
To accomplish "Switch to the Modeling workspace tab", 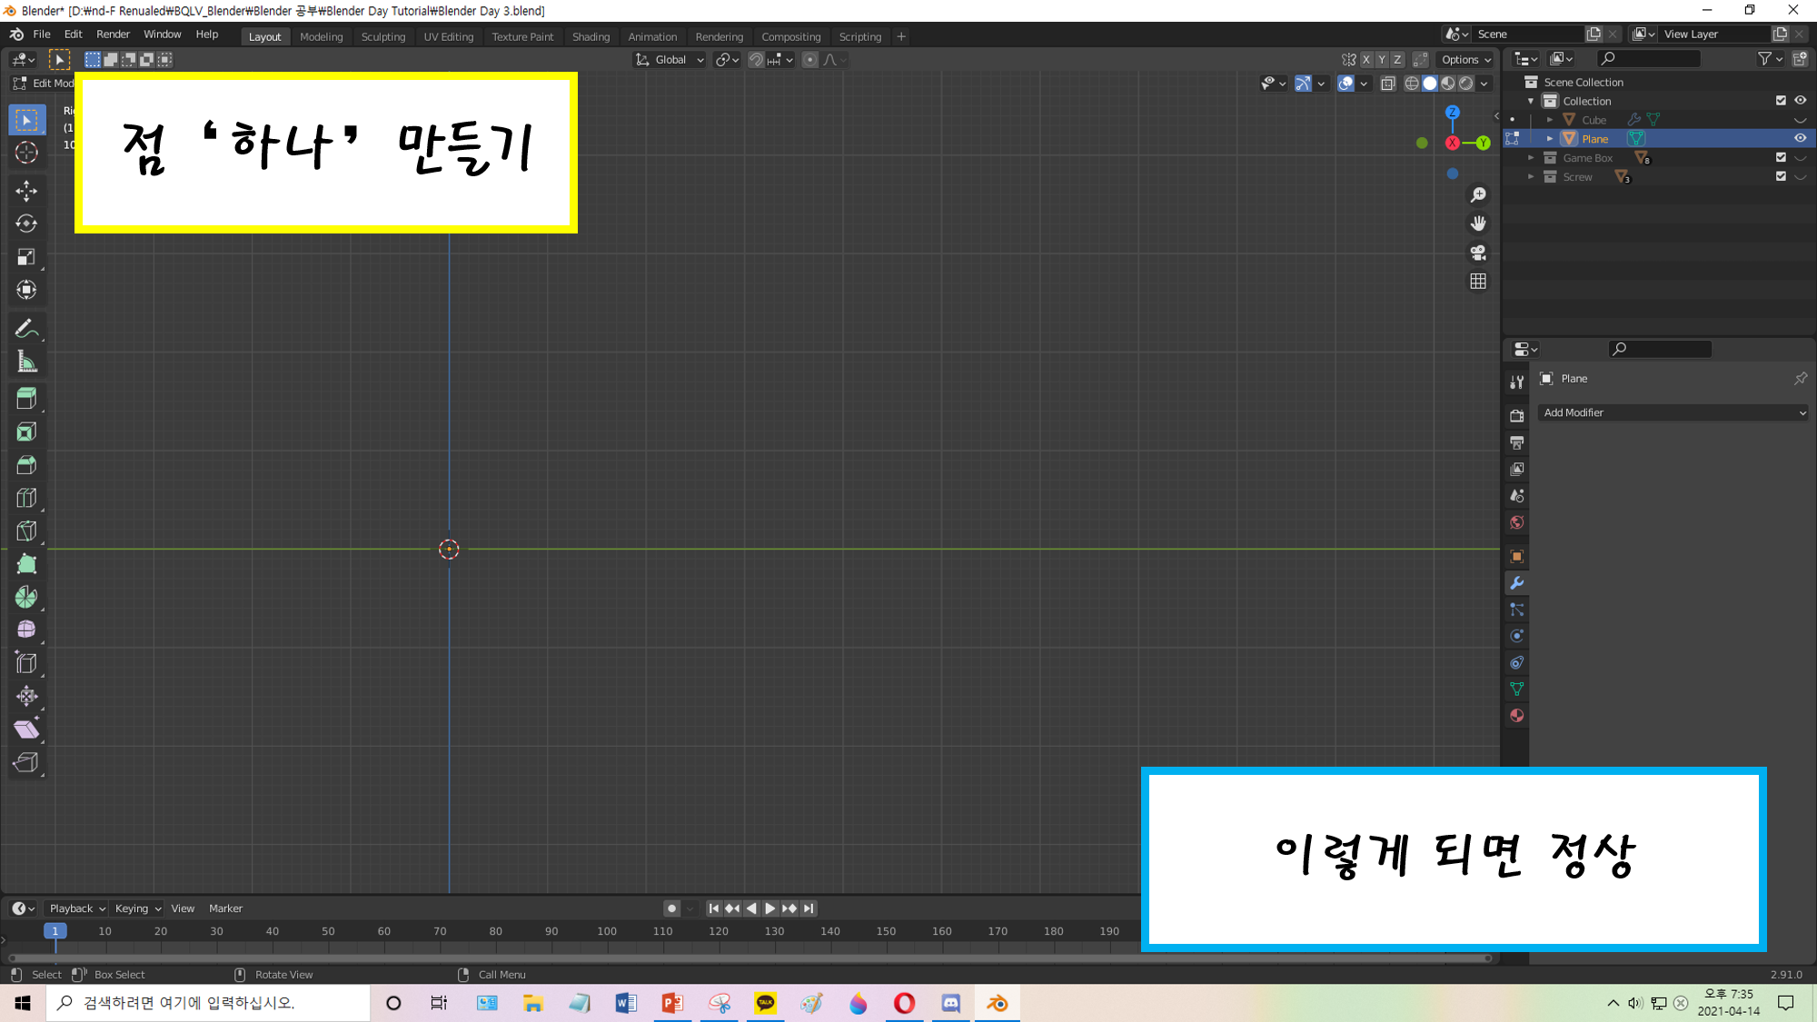I will click(x=322, y=36).
